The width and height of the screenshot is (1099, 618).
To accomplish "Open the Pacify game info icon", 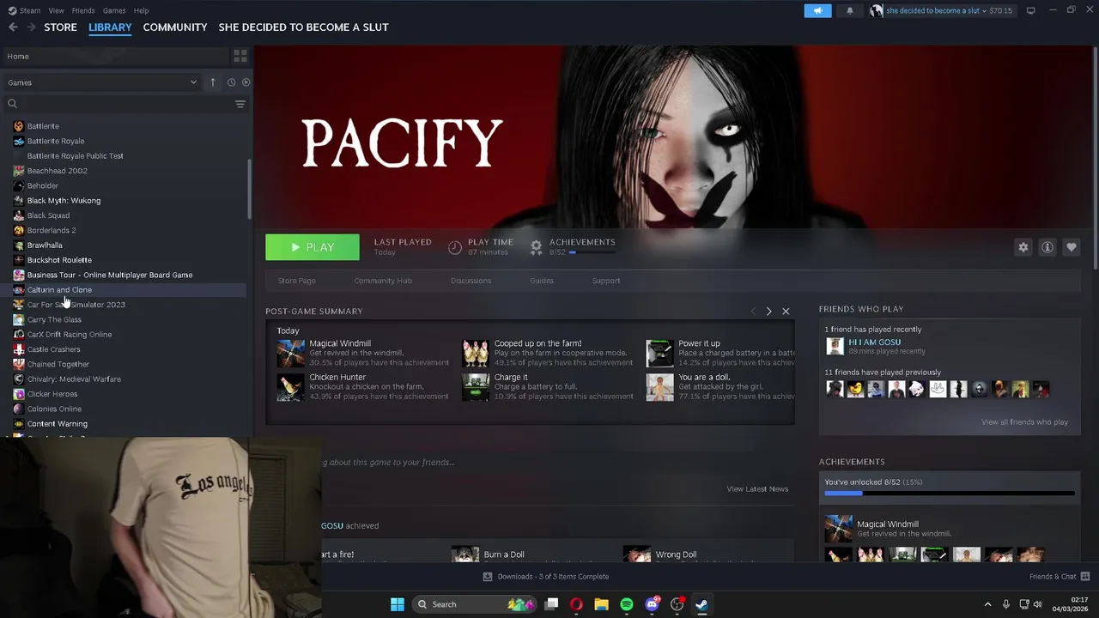I will click(x=1047, y=247).
